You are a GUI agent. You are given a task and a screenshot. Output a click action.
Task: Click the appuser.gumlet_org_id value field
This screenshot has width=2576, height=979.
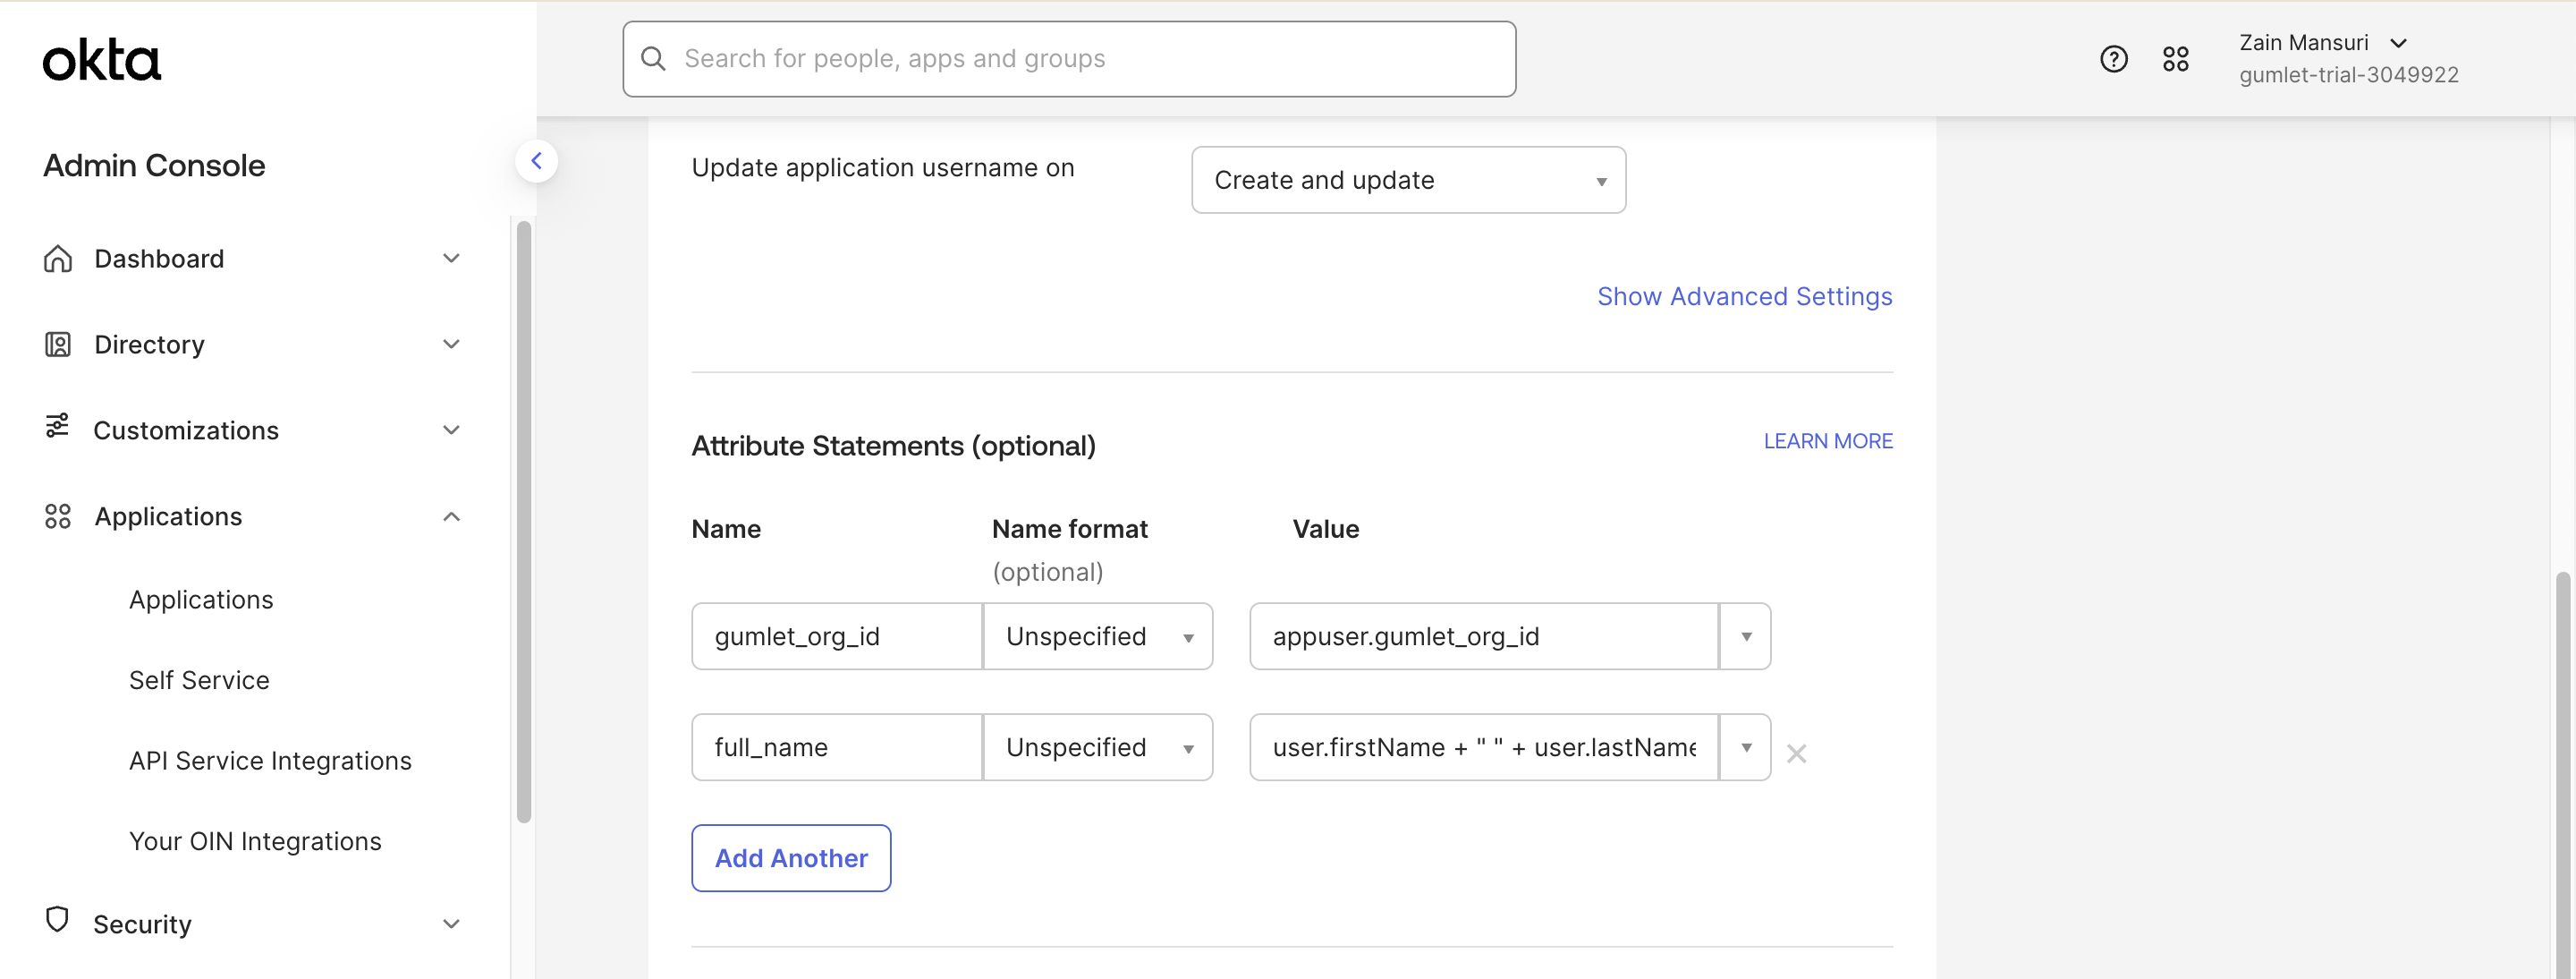[1484, 636]
